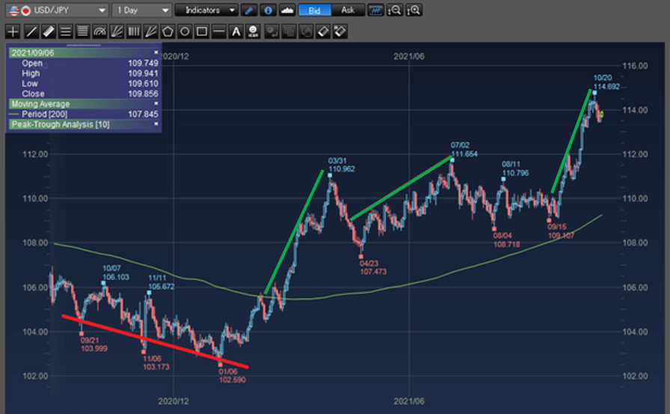Expand the Indicators dropdown menu
The image size is (670, 414).
tap(206, 10)
